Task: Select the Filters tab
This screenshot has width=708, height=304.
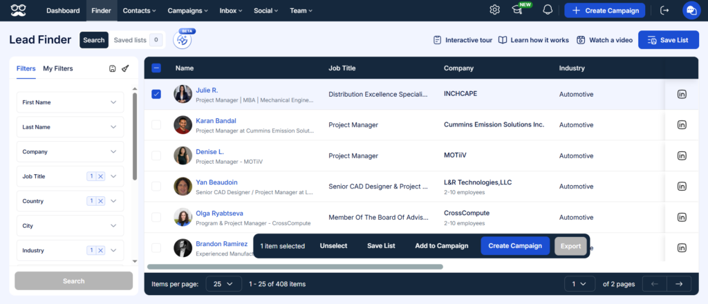Action: click(26, 68)
